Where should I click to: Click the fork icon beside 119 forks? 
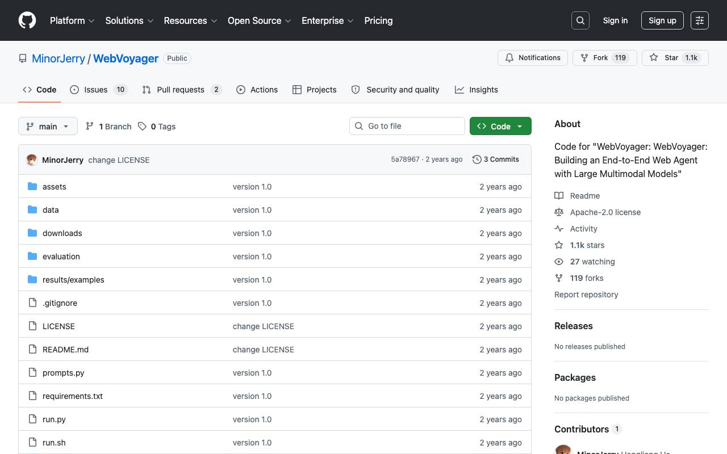(x=559, y=278)
